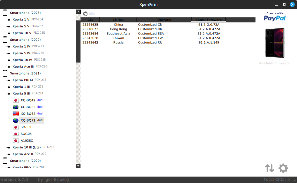Click the settings gear icon

283,168
